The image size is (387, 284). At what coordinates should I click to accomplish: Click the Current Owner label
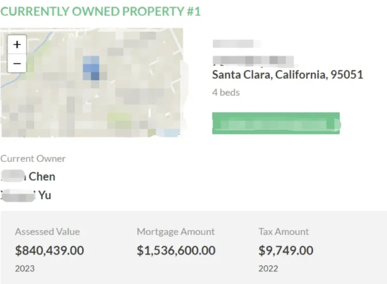click(x=33, y=158)
